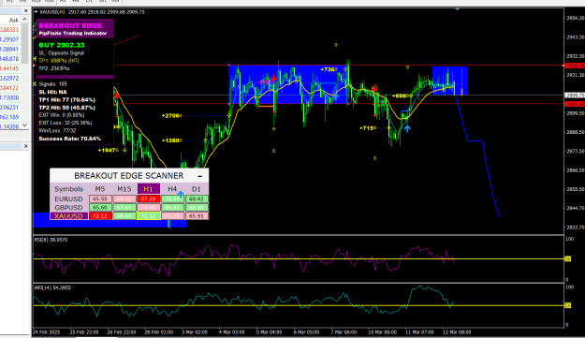Click the Market Watch scroll up arrow
Image resolution: width=585 pixels, height=338 pixels.
[24, 20]
